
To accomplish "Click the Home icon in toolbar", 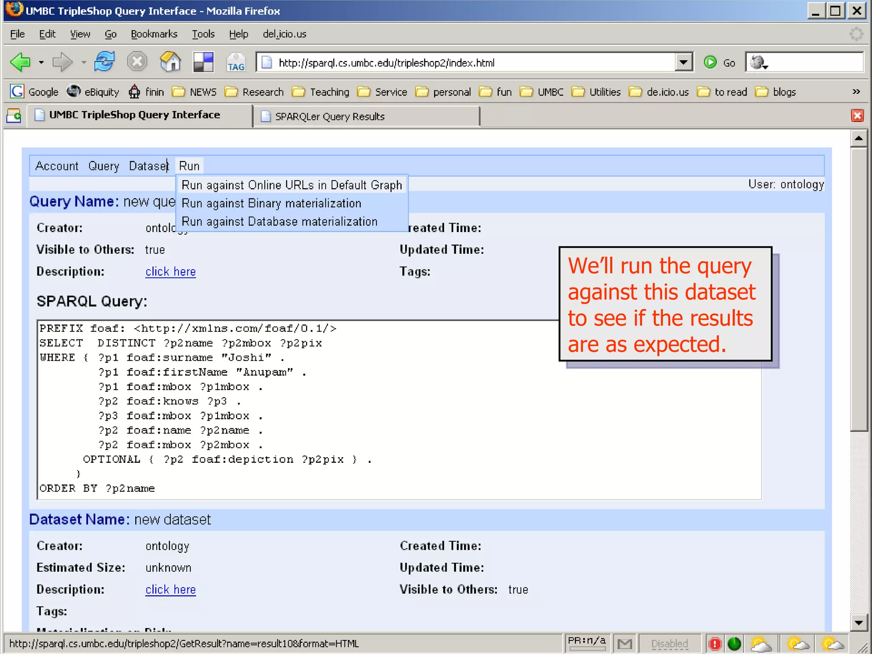I will pyautogui.click(x=170, y=62).
